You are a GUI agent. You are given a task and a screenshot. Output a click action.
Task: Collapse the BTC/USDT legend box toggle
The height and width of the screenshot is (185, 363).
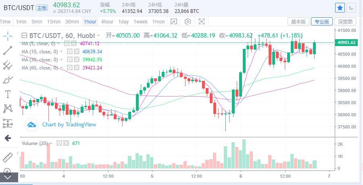[24, 36]
